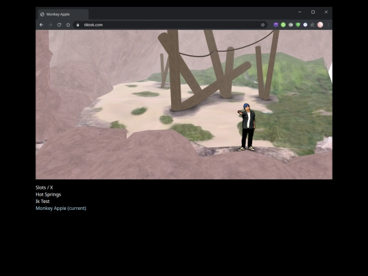368x276 pixels.
Task: Open the green circle extension
Action: [x=283, y=25]
